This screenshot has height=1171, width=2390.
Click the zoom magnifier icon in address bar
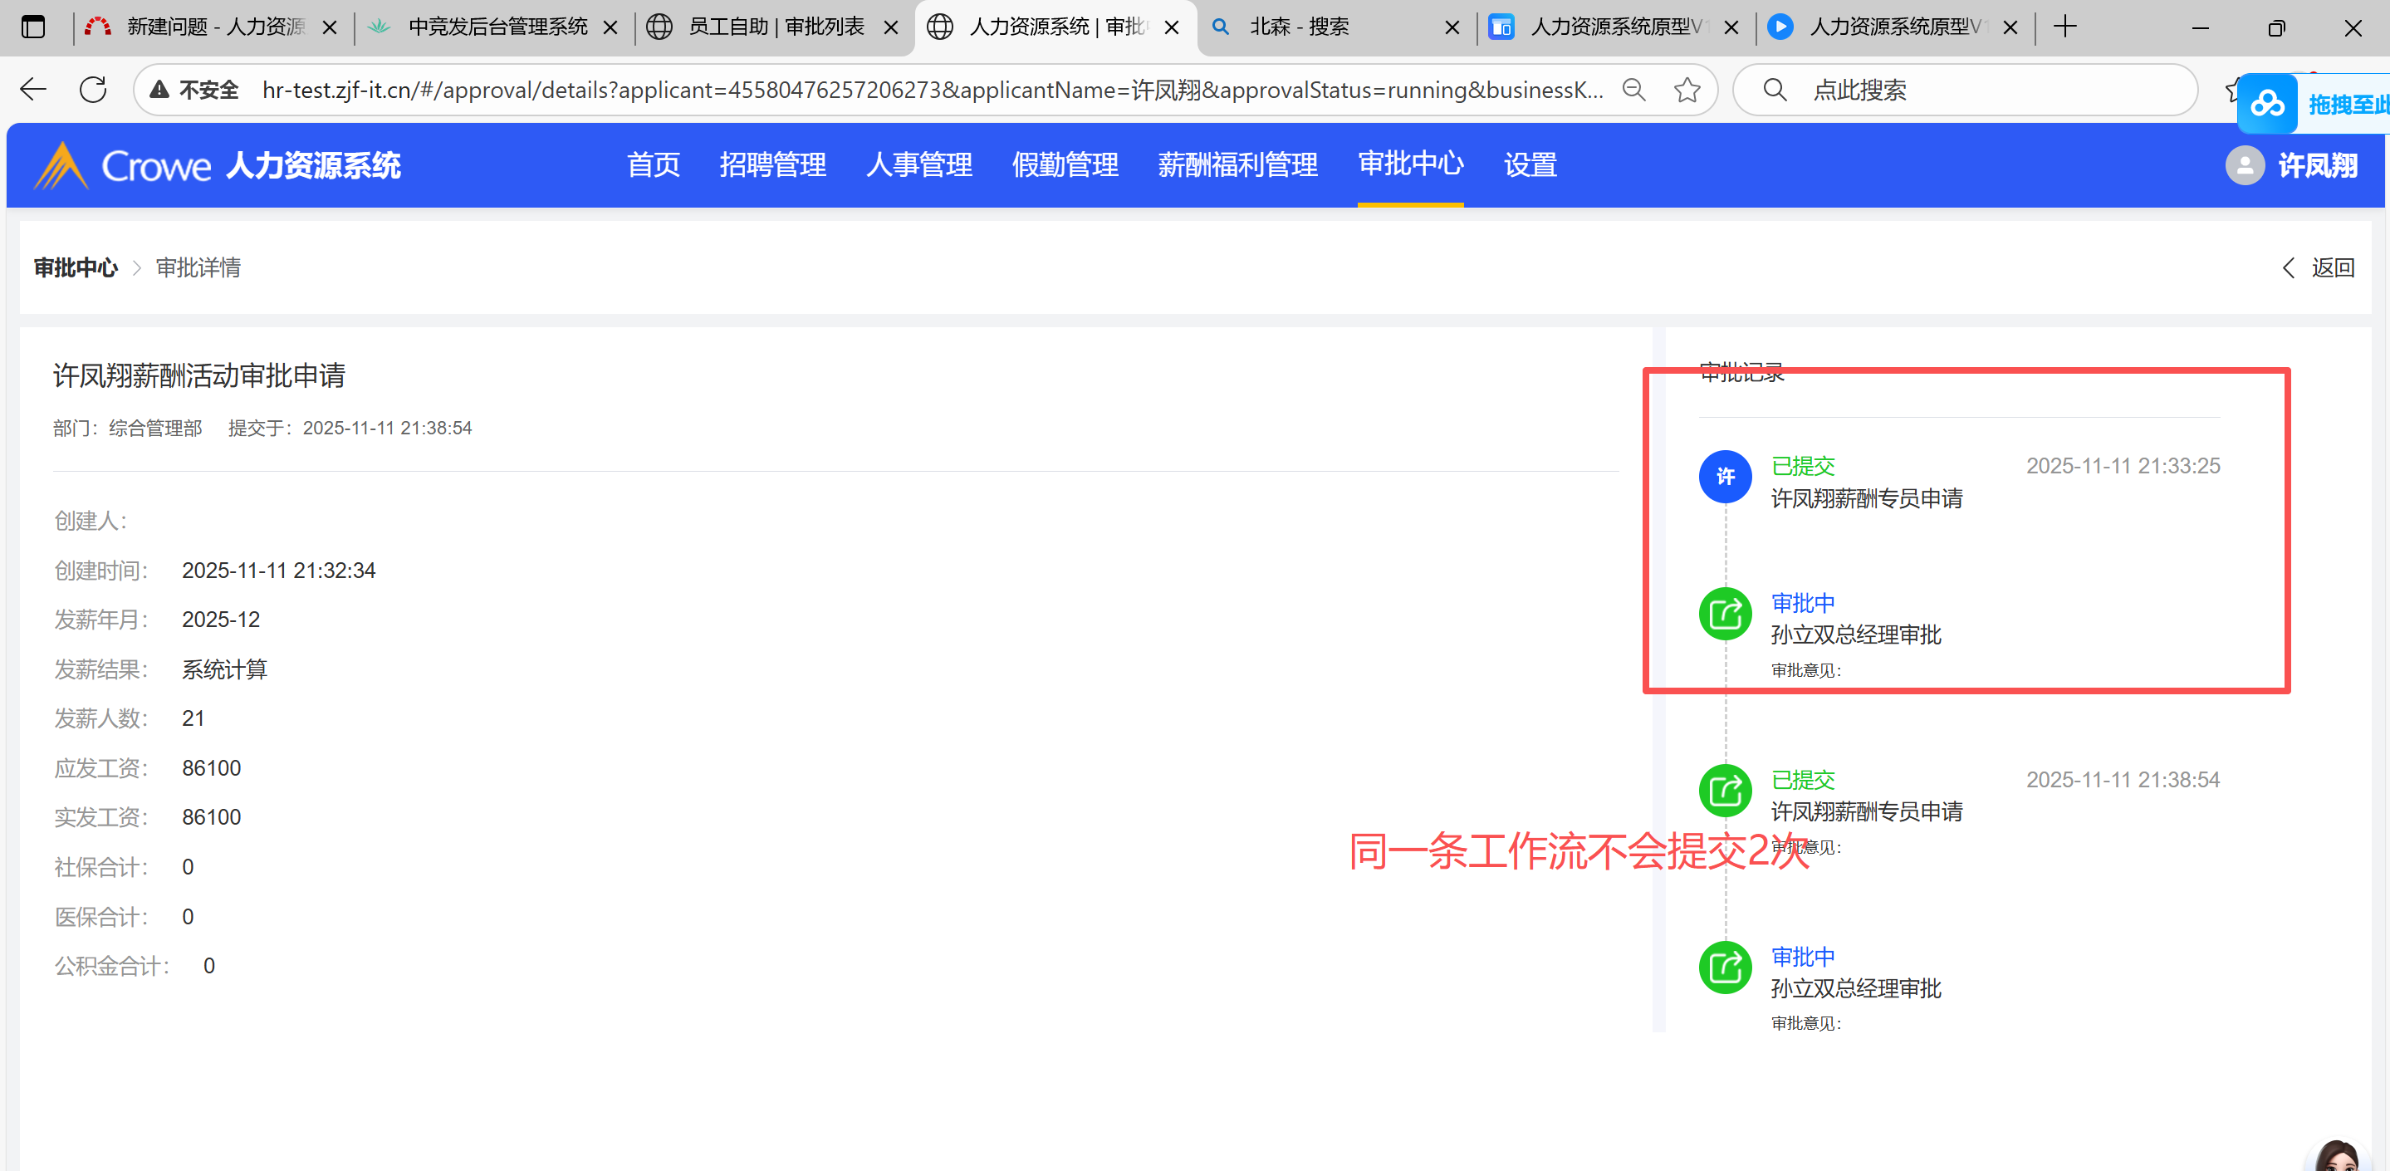(1633, 90)
